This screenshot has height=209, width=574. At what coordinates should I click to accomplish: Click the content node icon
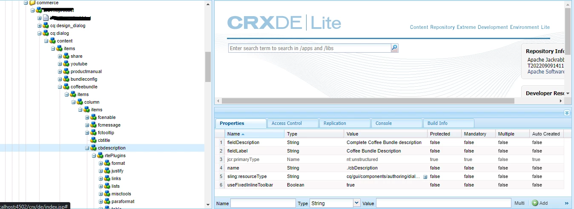53,41
